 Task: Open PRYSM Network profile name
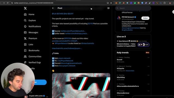128,17
